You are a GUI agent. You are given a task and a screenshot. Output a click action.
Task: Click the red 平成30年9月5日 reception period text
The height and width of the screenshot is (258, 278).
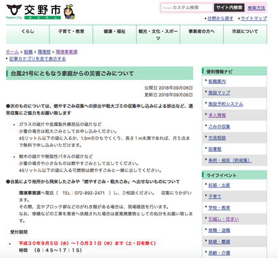87,243
